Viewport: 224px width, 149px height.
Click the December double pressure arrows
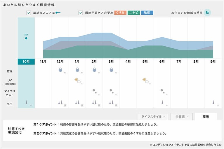click(60, 102)
